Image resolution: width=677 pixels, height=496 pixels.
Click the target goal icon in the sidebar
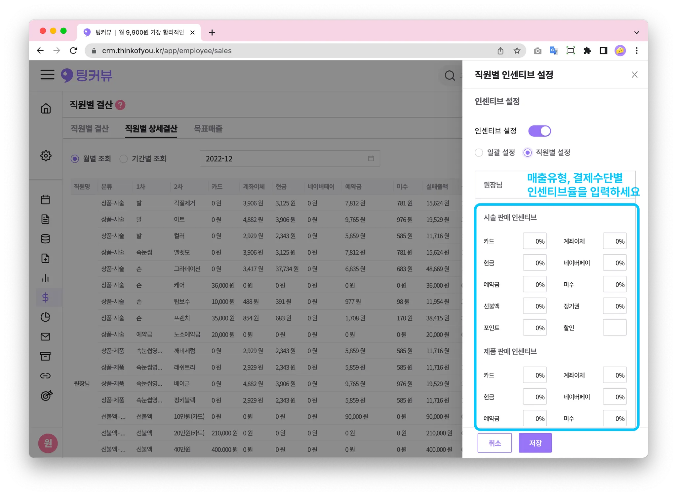coord(46,395)
